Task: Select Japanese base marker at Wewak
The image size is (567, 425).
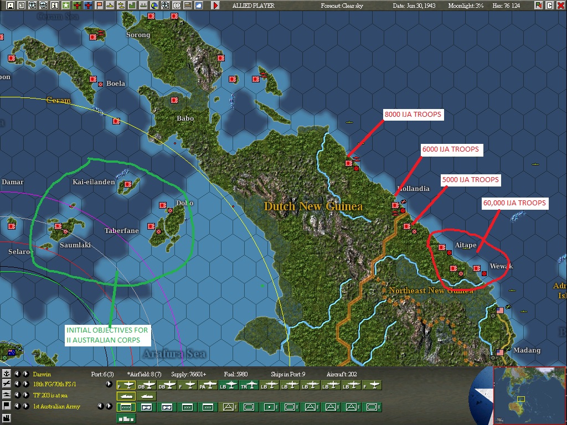Action: [x=477, y=268]
